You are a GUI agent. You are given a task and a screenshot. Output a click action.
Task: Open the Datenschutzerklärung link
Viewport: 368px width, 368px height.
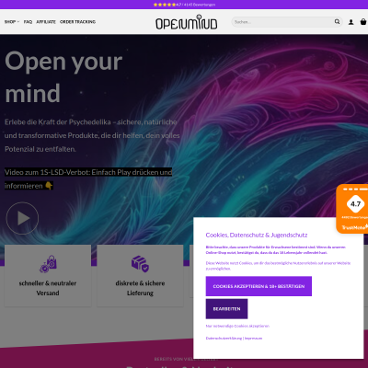224,338
